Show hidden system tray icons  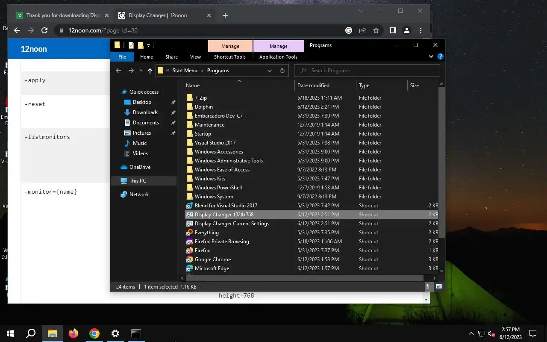coord(471,333)
